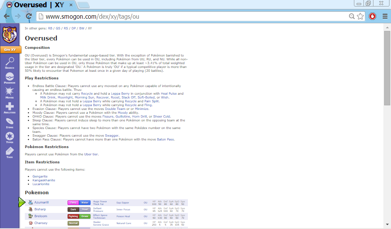Click the Azumarill name link
This screenshot has height=229, width=391.
click(41, 202)
